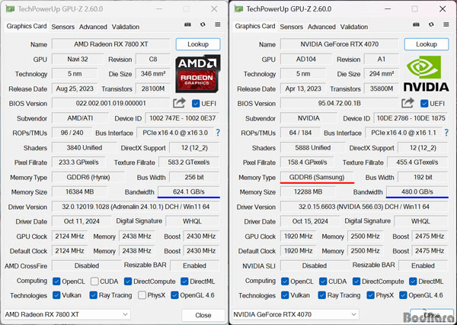Click the BIOS share icon for RX 7800 XT

pos(179,104)
